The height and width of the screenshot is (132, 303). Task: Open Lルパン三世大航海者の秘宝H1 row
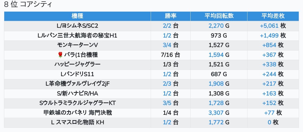77,36
